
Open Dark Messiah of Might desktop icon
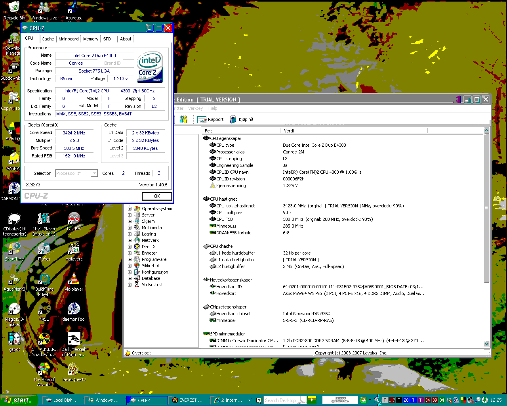74,345
